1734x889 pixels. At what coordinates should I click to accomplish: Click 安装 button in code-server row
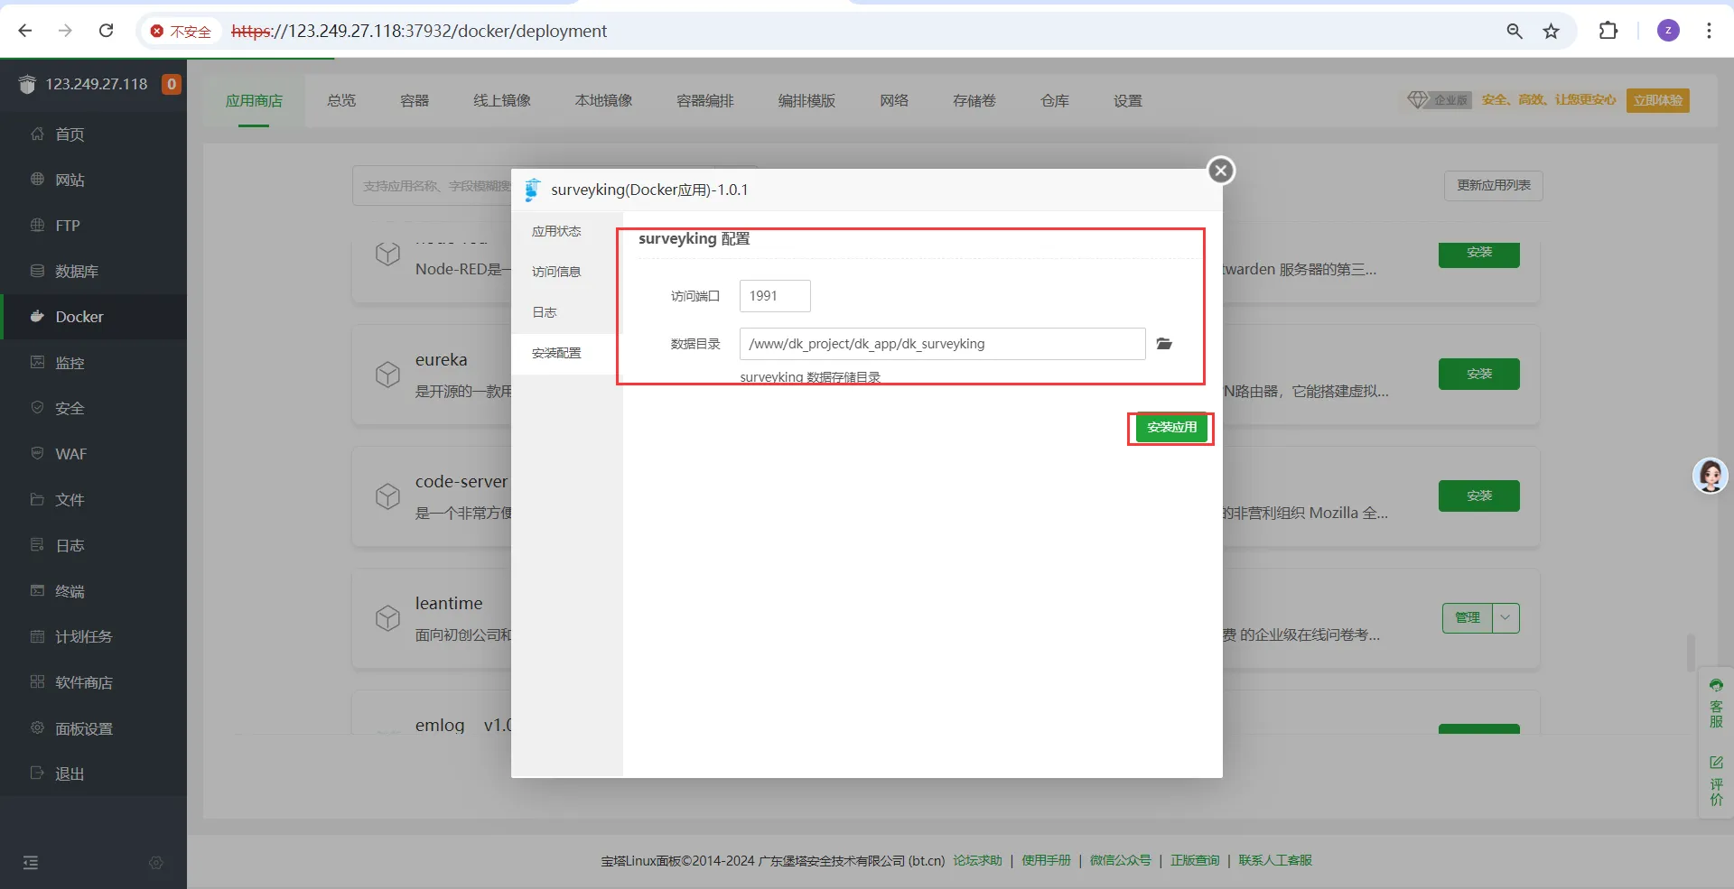1479,495
